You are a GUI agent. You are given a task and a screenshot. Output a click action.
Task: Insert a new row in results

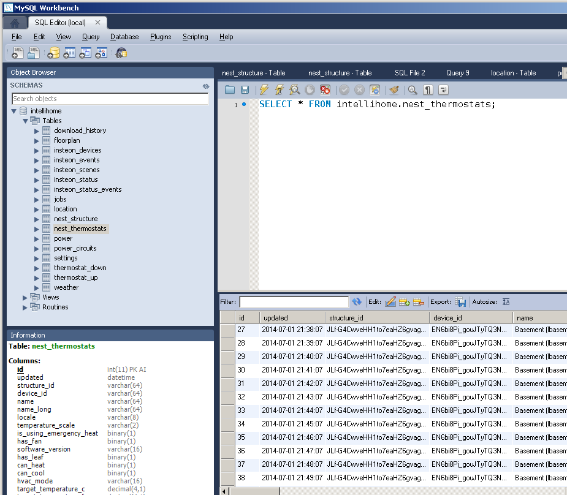pos(405,301)
